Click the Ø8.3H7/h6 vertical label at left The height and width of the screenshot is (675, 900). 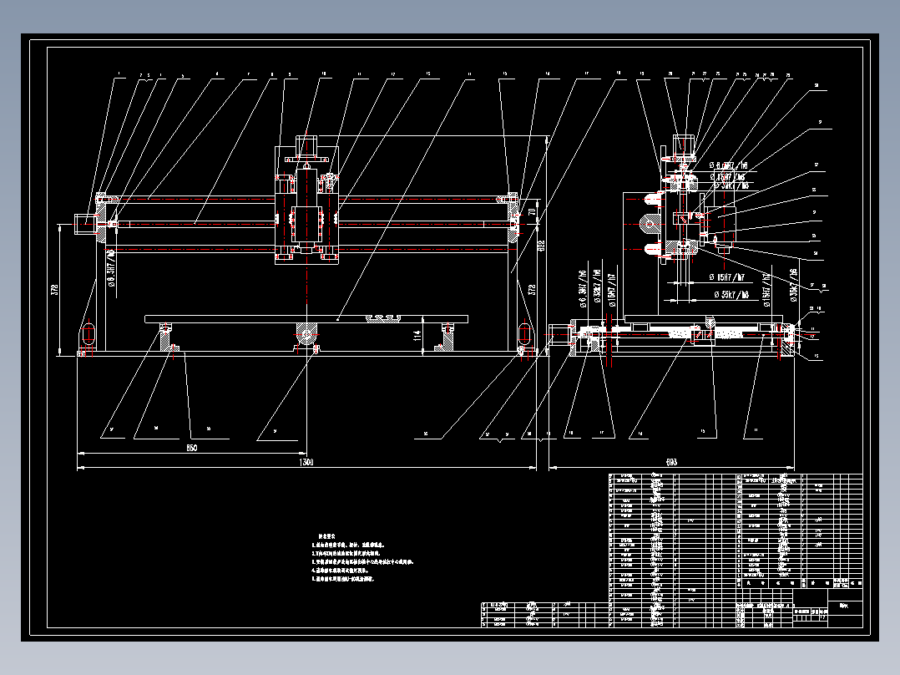111,267
